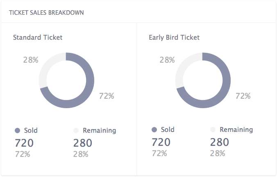Click the Ticket Sales Breakdown header
This screenshot has height=177, width=277.
tap(46, 13)
